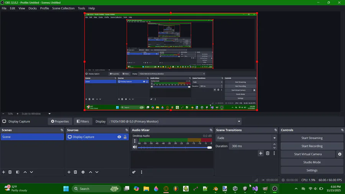The width and height of the screenshot is (345, 194).
Task: Click Start Virtual Camera
Action: pos(308,154)
